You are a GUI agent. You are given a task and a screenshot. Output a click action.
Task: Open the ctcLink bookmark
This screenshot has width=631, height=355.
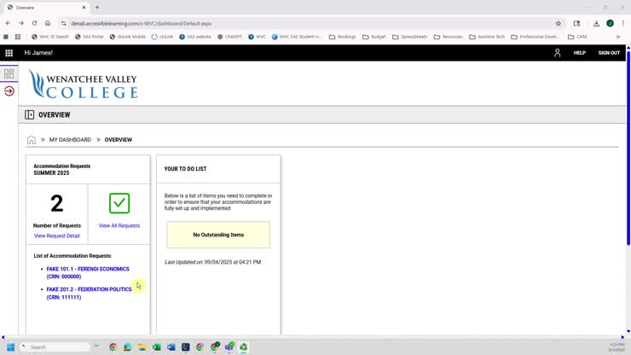(162, 37)
